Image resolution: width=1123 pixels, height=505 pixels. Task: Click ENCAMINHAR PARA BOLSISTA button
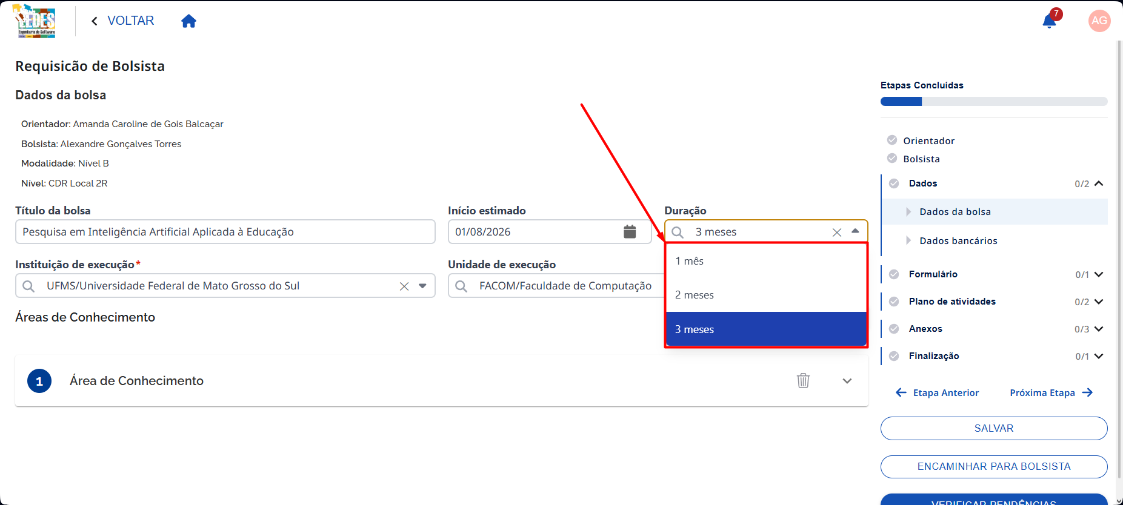994,467
